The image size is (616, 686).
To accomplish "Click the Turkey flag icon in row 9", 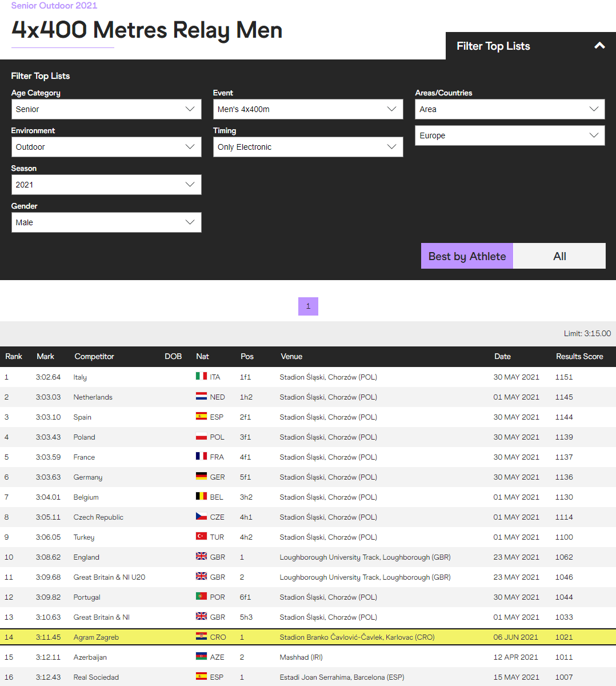I will click(x=201, y=536).
